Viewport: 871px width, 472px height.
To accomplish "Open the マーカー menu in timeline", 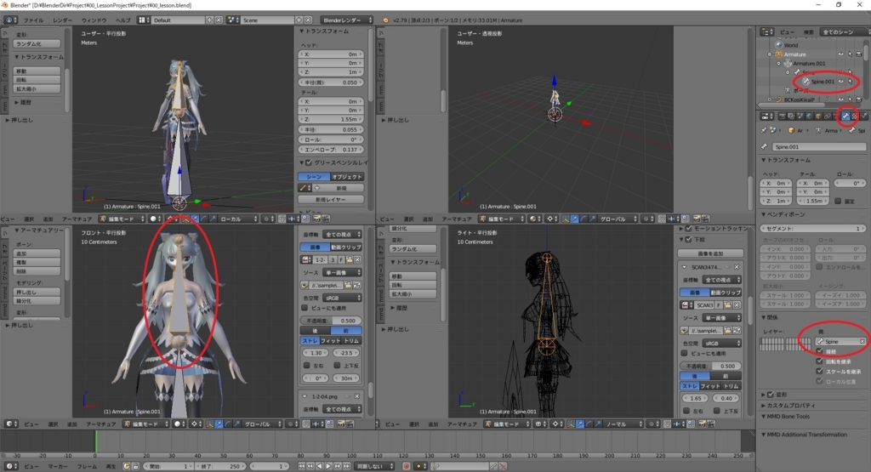I will pyautogui.click(x=58, y=466).
